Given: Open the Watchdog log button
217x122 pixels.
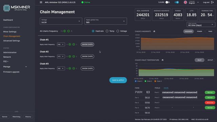Looking at the screenshot, I should tap(16, 117).
